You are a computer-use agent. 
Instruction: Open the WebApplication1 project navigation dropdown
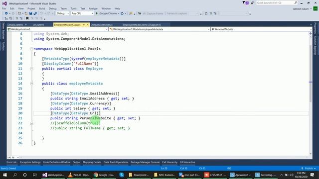tap(58, 29)
